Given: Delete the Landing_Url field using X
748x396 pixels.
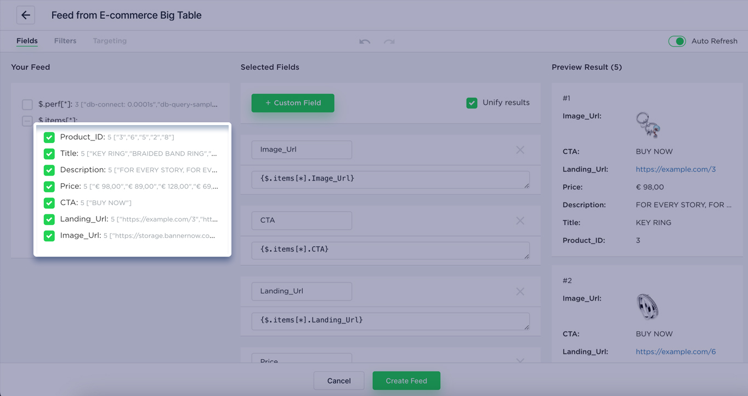Looking at the screenshot, I should (520, 291).
